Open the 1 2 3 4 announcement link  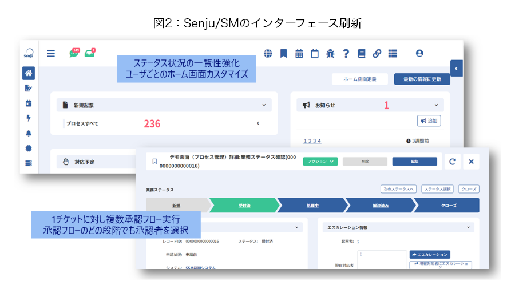point(312,141)
